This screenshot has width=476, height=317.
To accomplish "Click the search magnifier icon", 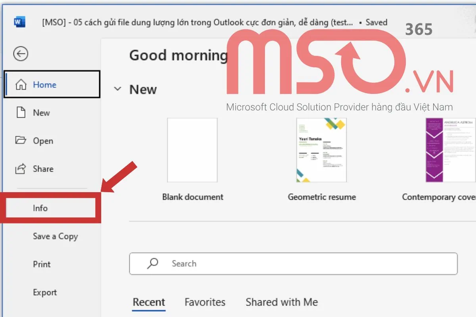I will pyautogui.click(x=152, y=263).
